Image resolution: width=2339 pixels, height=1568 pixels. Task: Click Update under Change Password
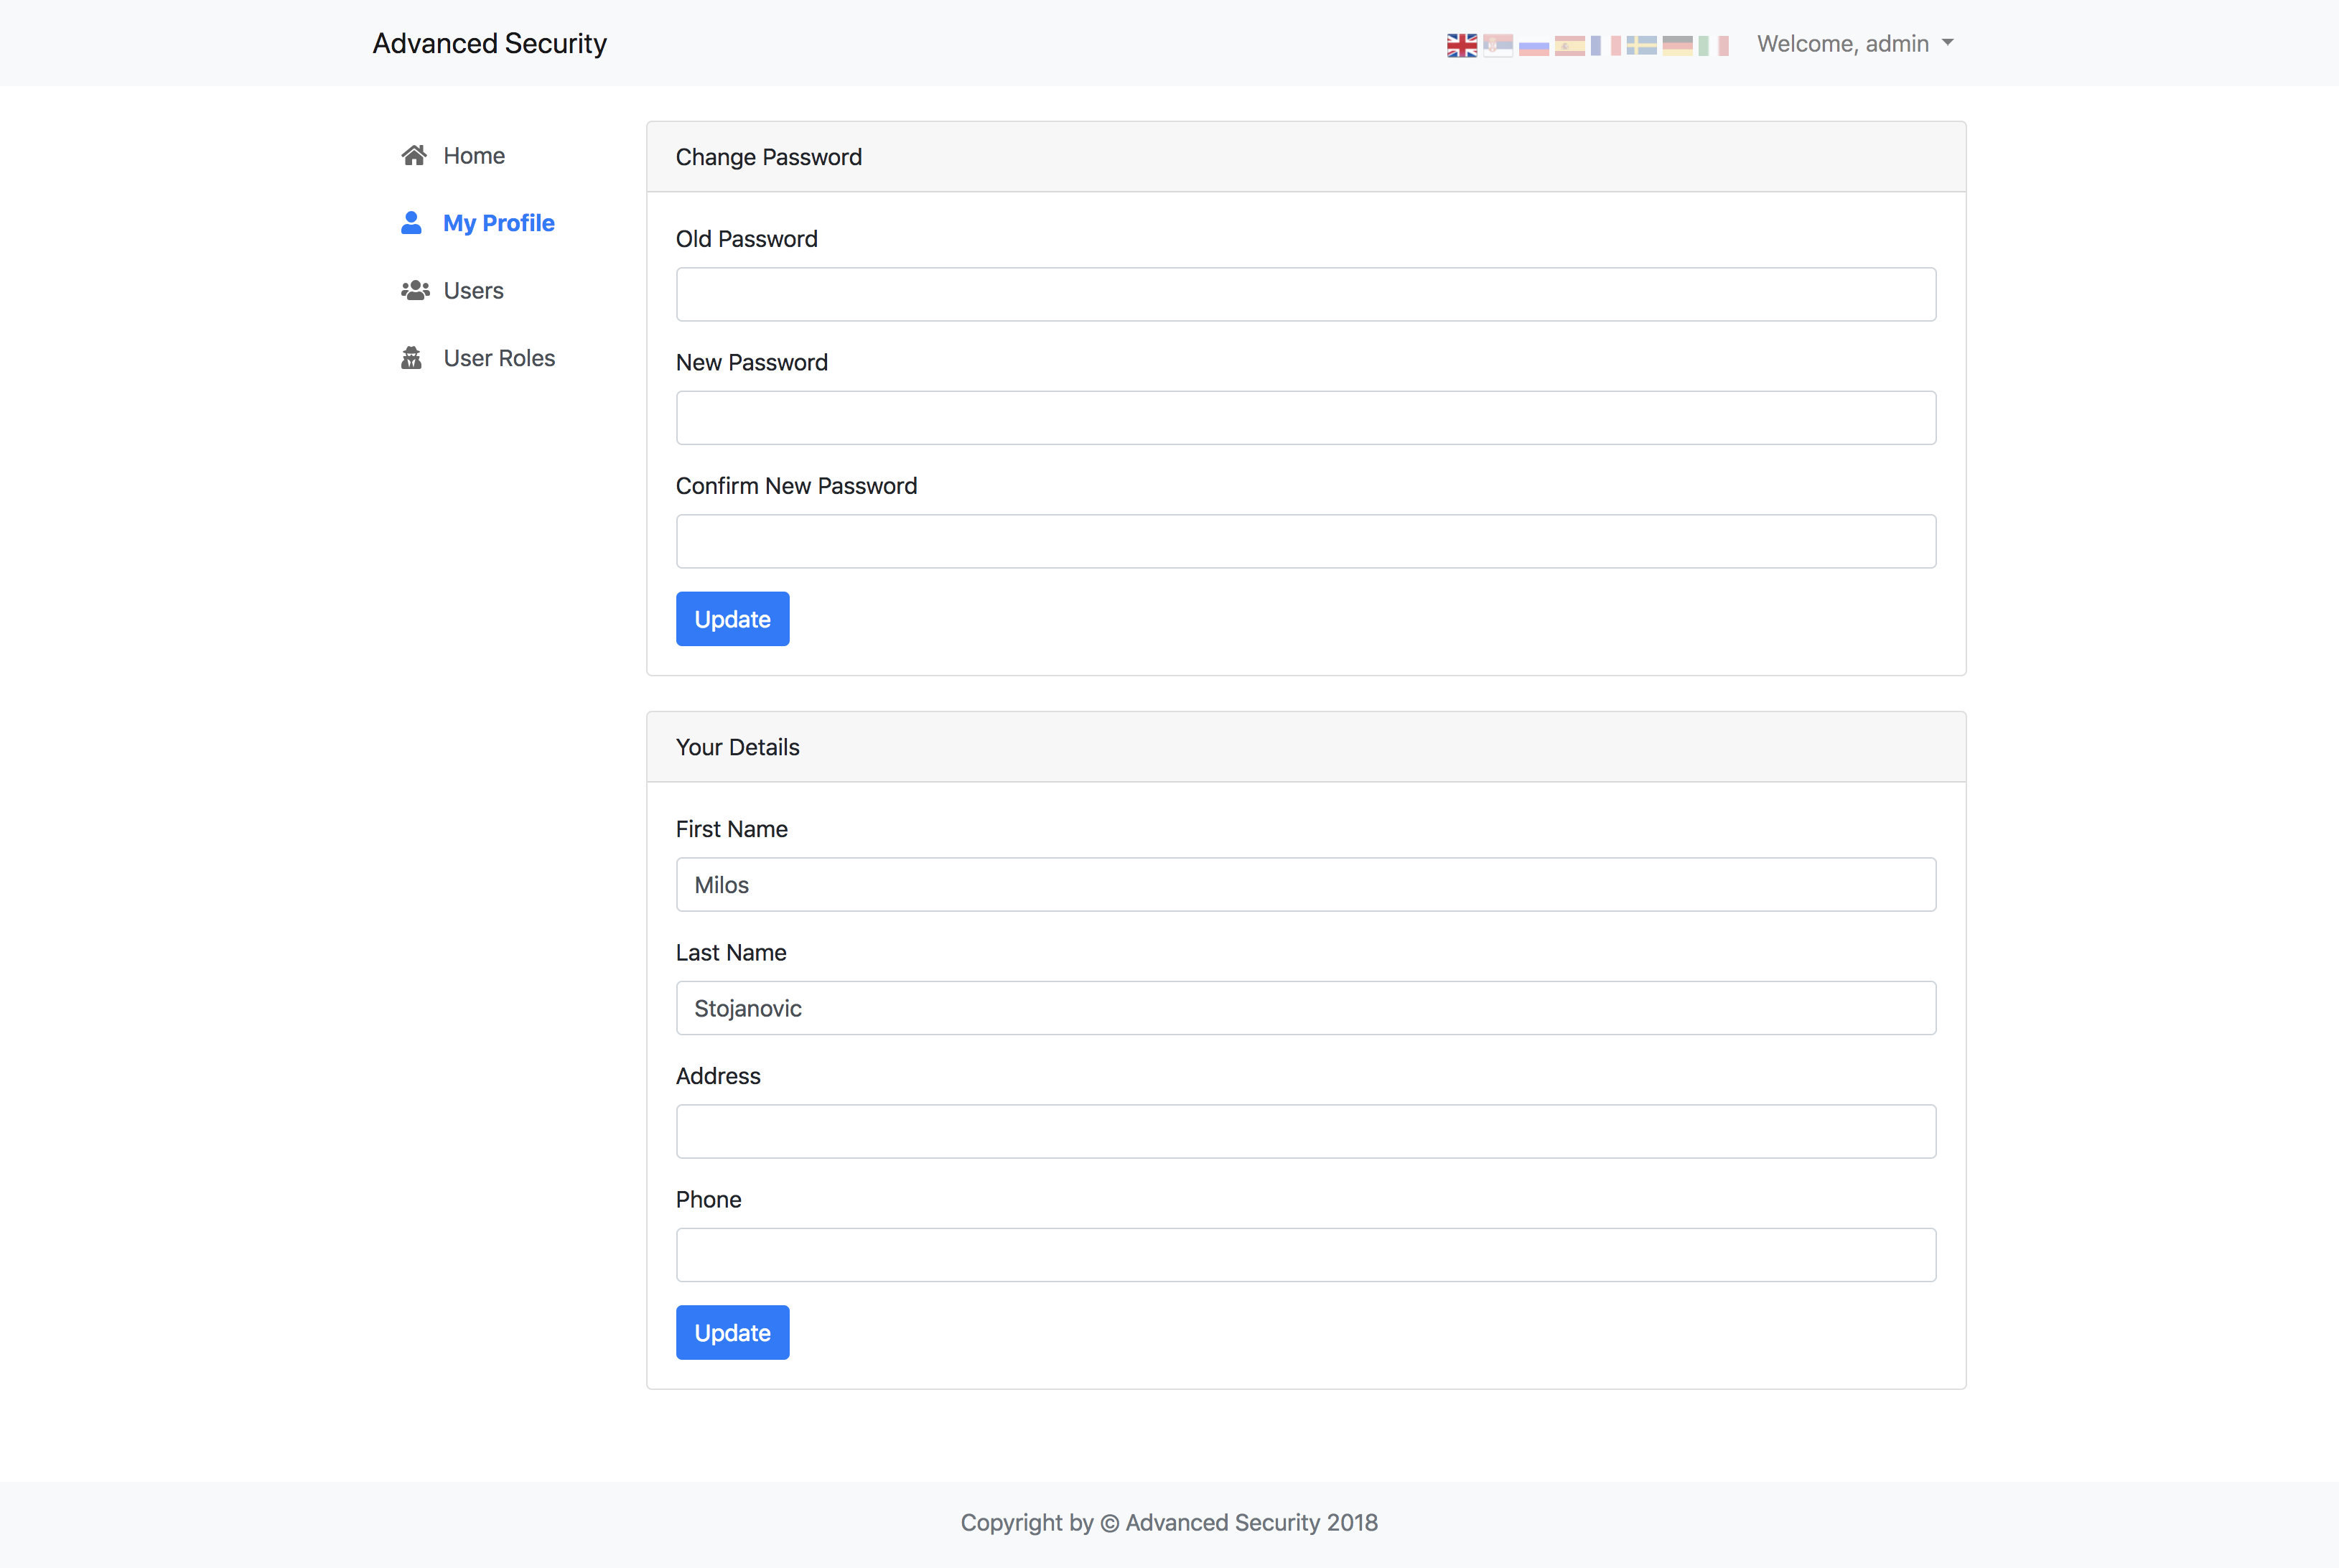[x=732, y=619]
